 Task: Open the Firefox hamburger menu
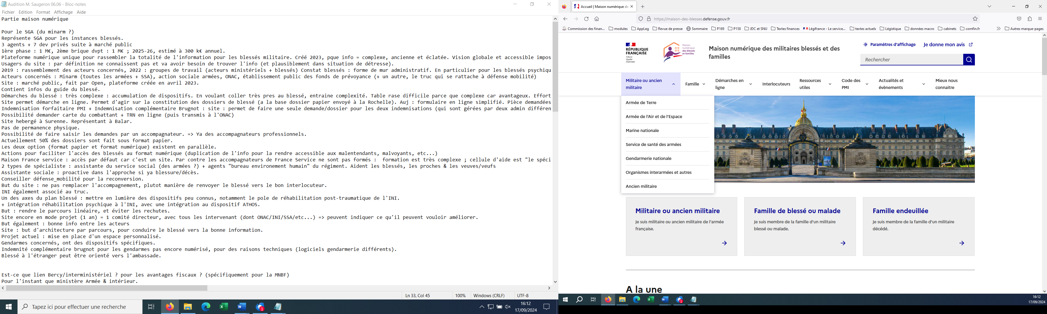tap(1040, 19)
